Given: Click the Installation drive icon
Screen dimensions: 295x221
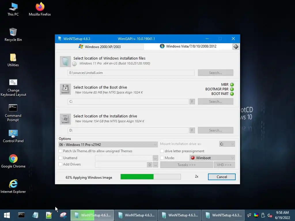Looking at the screenshot, I should click(65, 119).
